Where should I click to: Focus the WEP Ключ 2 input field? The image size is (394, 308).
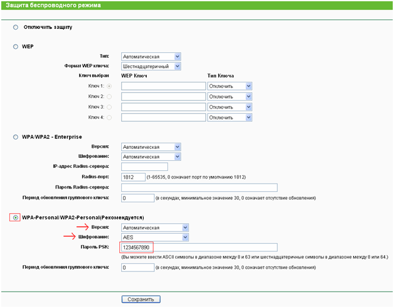click(163, 96)
